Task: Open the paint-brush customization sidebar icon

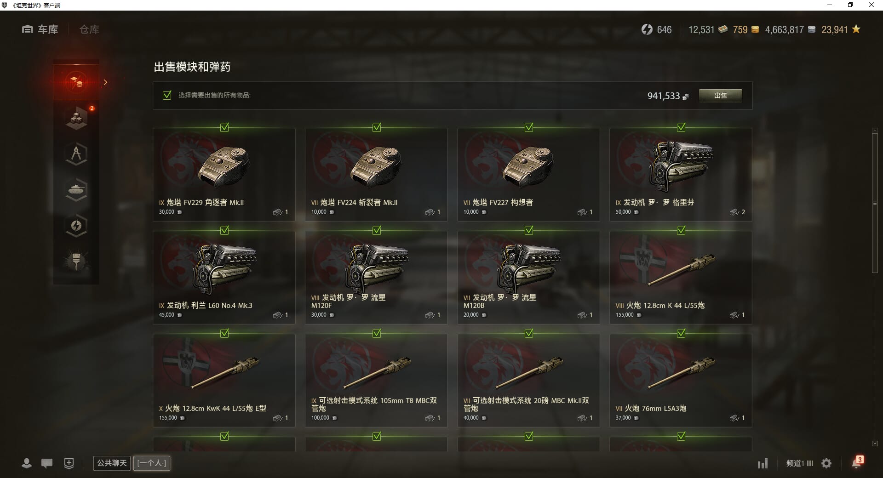Action: 76,261
